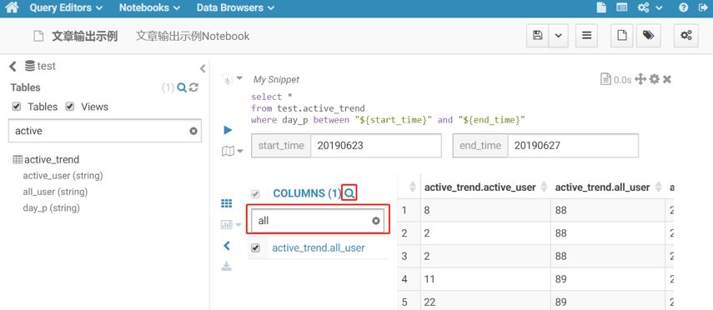The height and width of the screenshot is (310, 713).
Task: Toggle the select all columns checkbox
Action: pos(255,194)
